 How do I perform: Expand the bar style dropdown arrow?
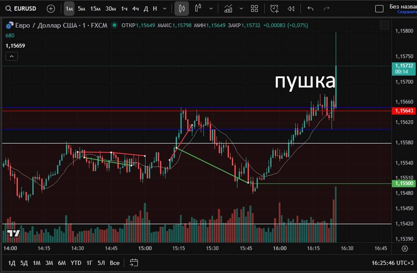point(211,8)
